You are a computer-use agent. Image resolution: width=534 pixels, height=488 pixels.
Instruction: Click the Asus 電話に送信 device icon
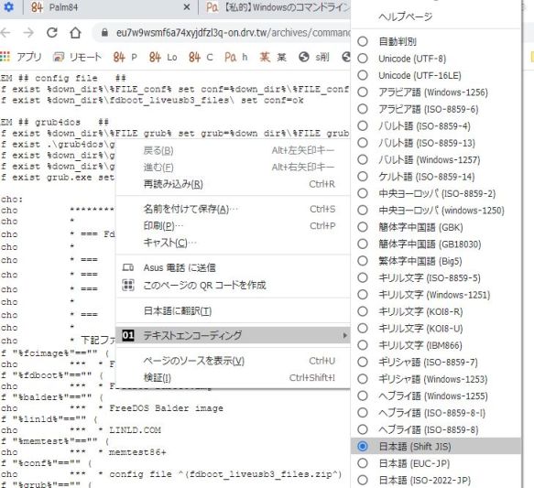click(x=128, y=268)
